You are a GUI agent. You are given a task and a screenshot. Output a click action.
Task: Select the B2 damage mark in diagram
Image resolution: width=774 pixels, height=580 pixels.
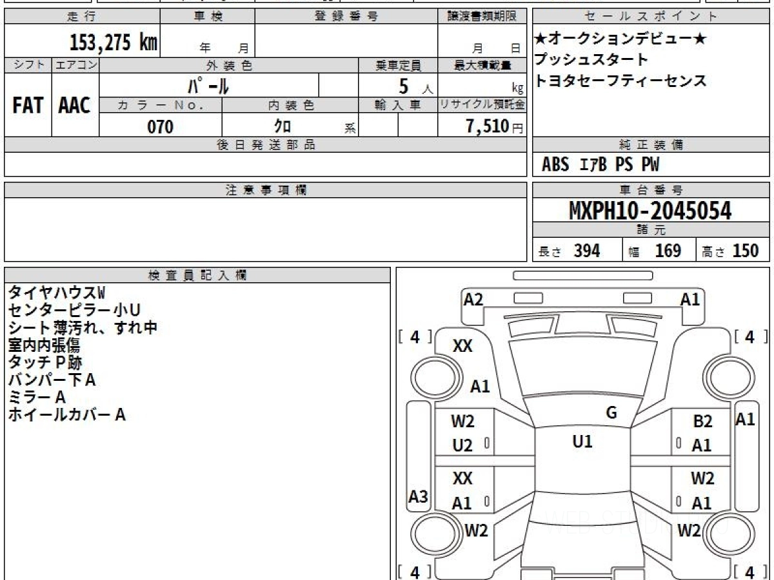point(702,422)
